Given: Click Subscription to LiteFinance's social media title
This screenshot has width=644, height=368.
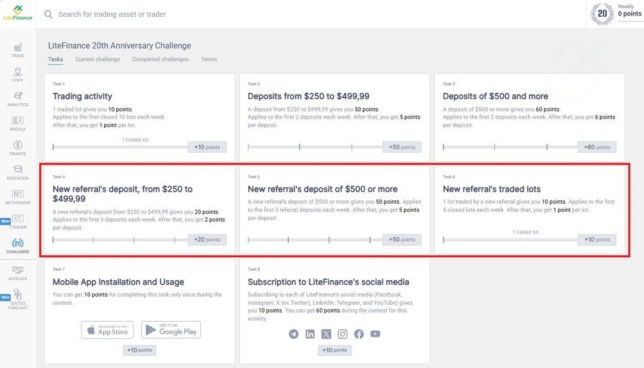Looking at the screenshot, I should (x=328, y=282).
